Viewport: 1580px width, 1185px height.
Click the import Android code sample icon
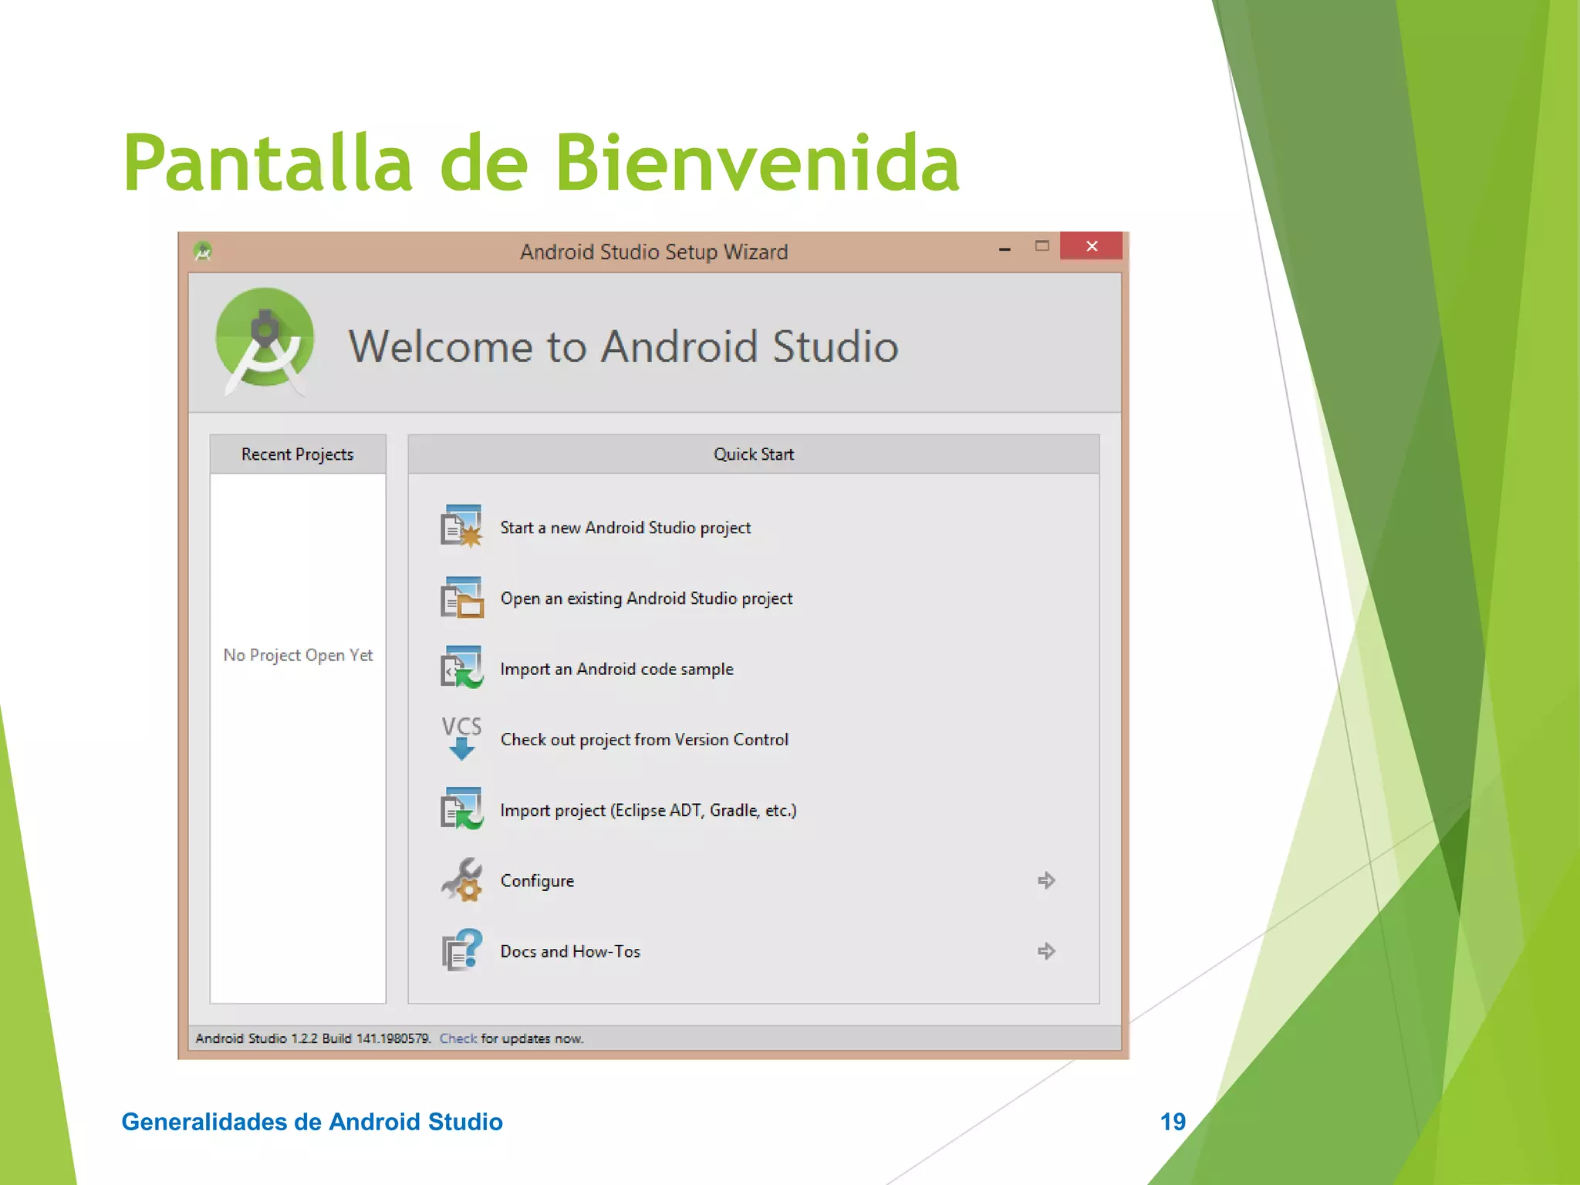pyautogui.click(x=461, y=668)
